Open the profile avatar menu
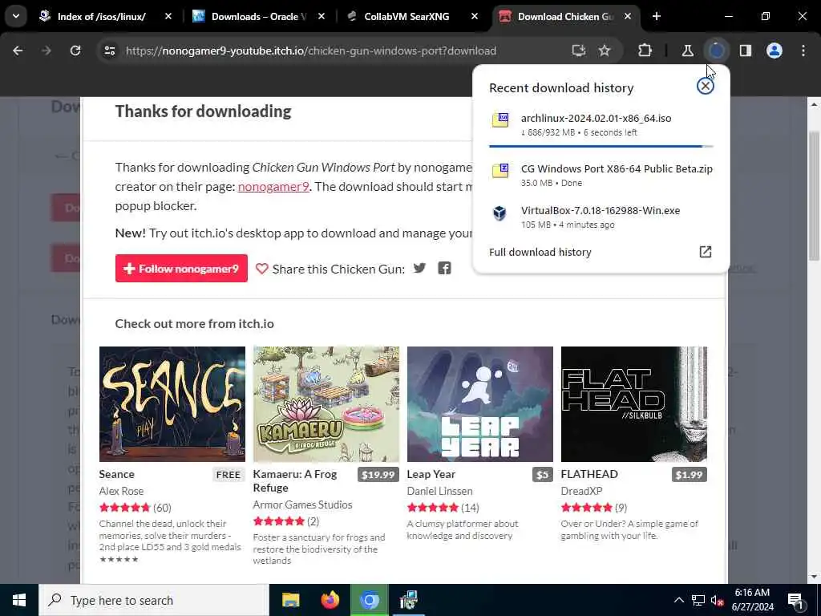821x616 pixels. pos(774,51)
